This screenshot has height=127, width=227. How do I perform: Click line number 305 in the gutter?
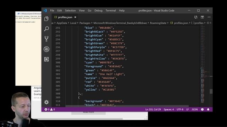(58, 82)
